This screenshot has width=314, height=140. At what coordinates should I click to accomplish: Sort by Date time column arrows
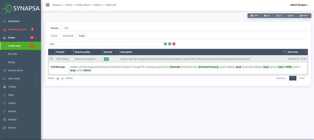click(305, 52)
